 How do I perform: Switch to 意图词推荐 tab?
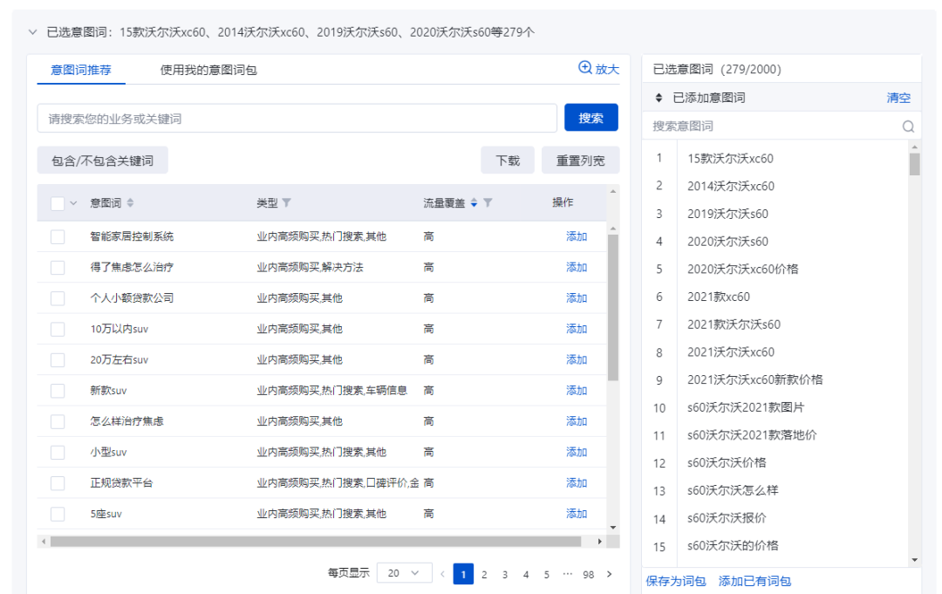click(x=81, y=70)
